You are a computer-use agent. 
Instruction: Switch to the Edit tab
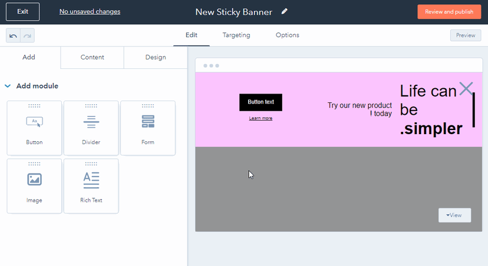[192, 35]
